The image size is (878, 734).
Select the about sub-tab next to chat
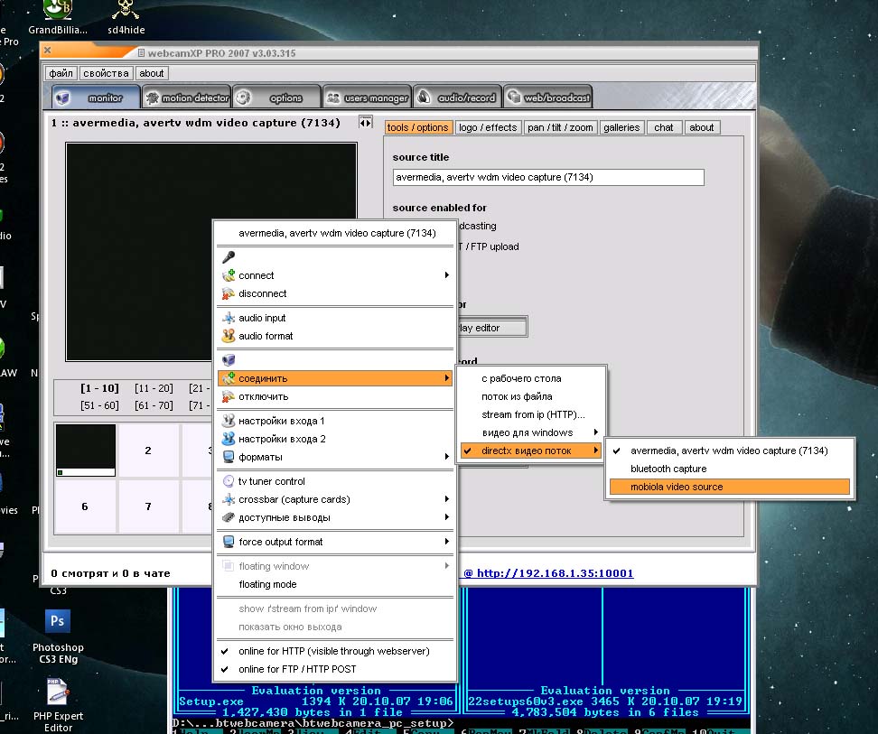pos(702,127)
